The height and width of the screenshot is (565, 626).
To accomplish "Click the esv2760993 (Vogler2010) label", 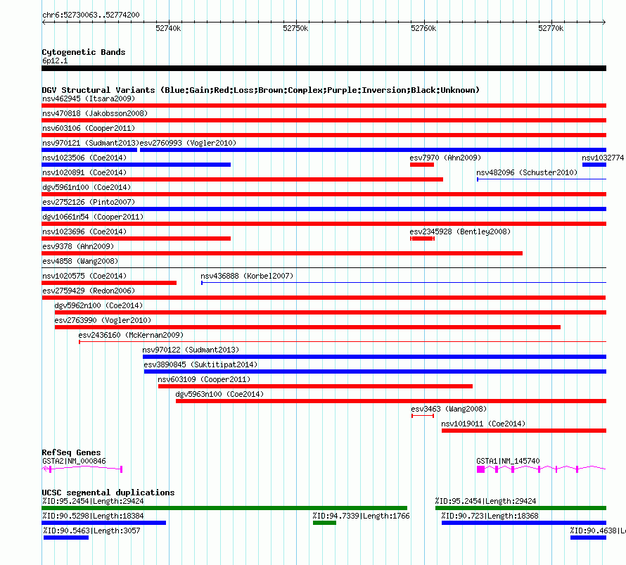I will 188,143.
